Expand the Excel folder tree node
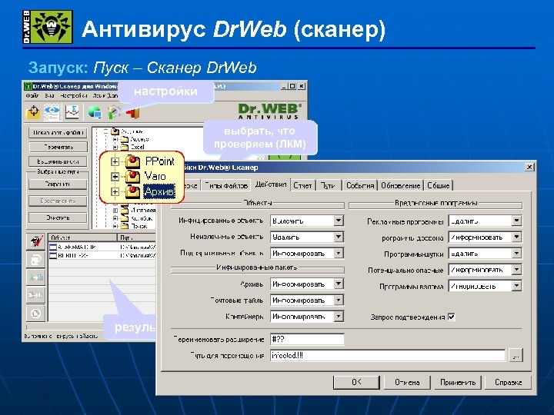This screenshot has height=415, width=554. tap(115, 147)
